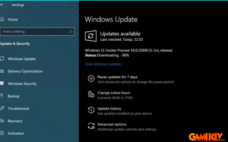Click the Windows 11 Insider Preview update name

point(129,50)
